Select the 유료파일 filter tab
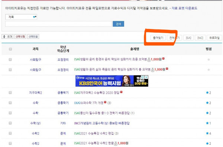Image resolution: width=223 pixels, height=147 pixels. coord(214,38)
